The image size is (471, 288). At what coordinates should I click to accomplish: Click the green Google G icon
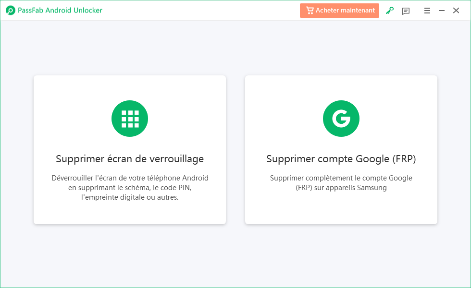pyautogui.click(x=341, y=119)
